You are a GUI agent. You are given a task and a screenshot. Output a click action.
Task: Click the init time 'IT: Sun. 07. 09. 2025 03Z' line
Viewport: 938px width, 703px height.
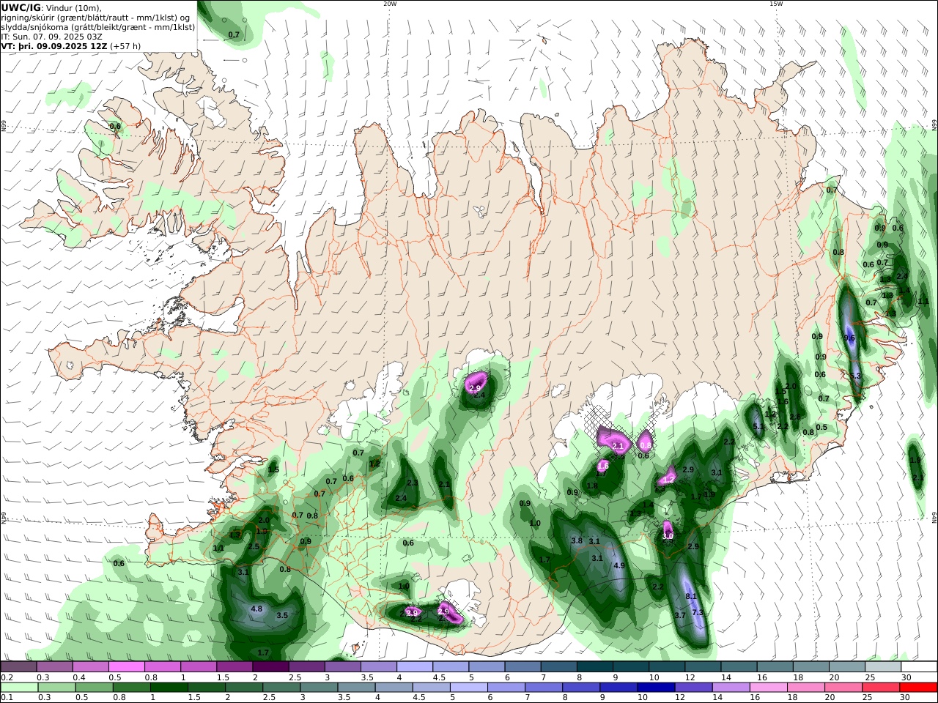pyautogui.click(x=51, y=36)
